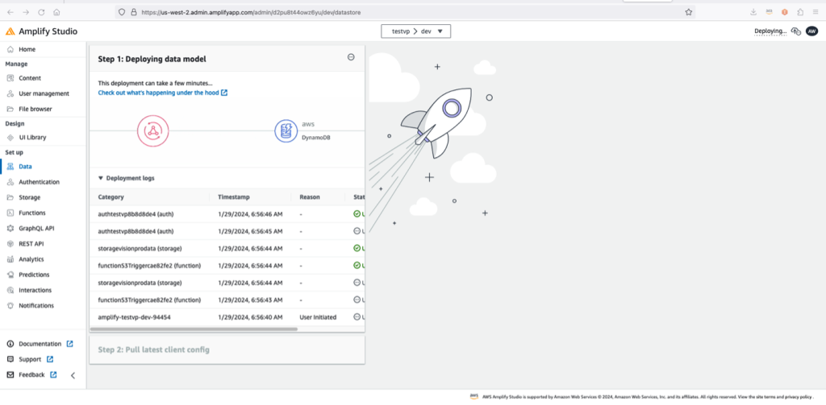
Task: Click timestamp 1/29/2024, 6:56:46 AM
Action: pos(250,214)
